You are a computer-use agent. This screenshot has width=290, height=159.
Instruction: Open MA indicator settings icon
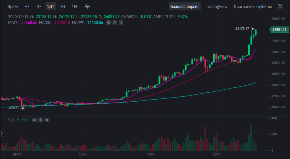click(115, 22)
